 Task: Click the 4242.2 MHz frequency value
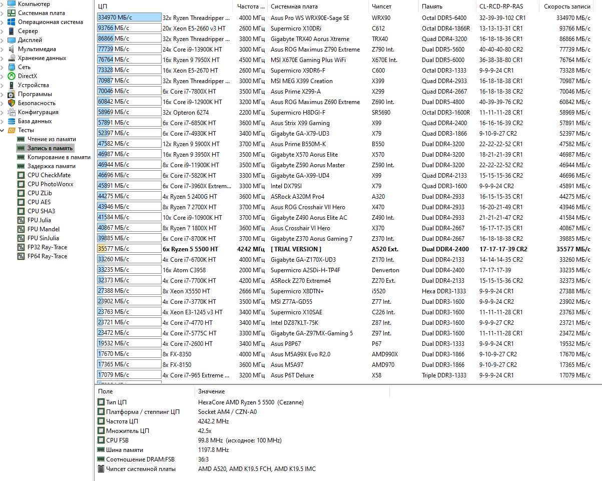click(213, 421)
